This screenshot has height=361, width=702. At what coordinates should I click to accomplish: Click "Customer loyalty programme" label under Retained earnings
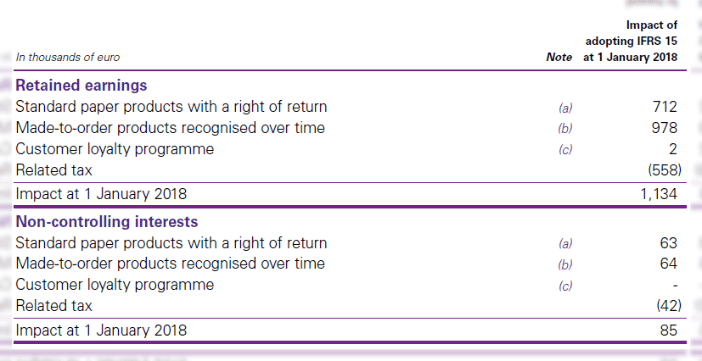(115, 149)
